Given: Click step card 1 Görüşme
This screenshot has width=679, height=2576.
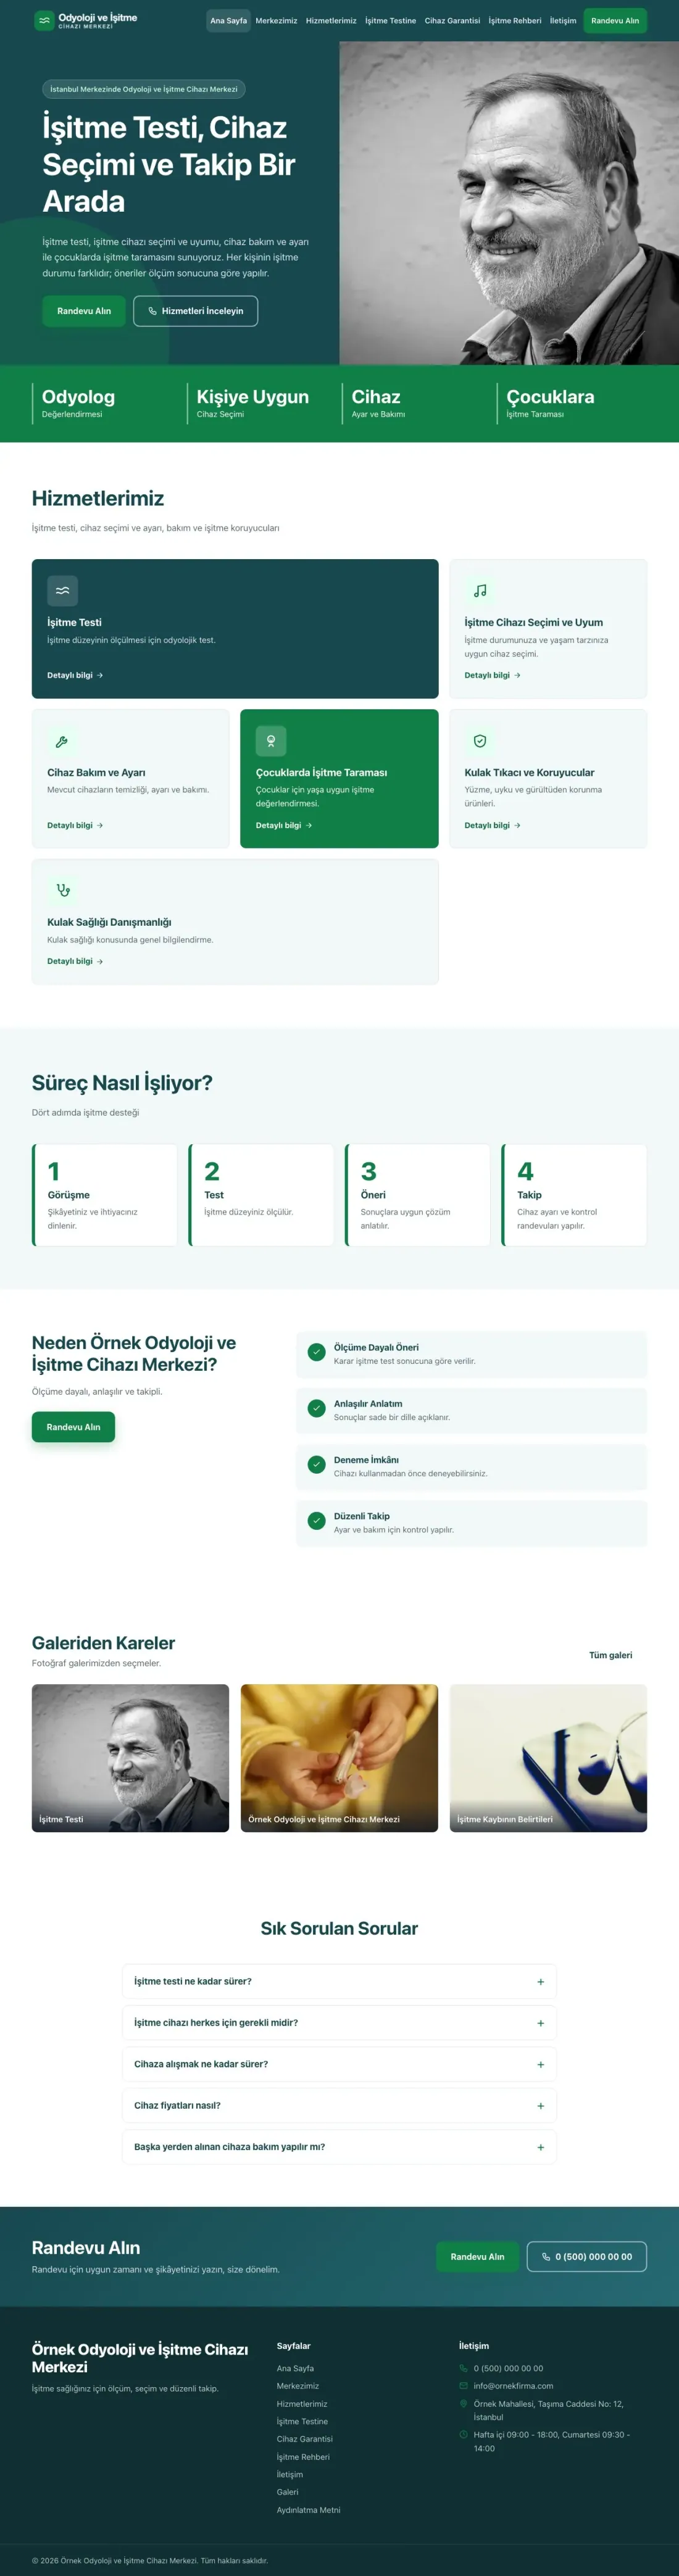Looking at the screenshot, I should [105, 1195].
